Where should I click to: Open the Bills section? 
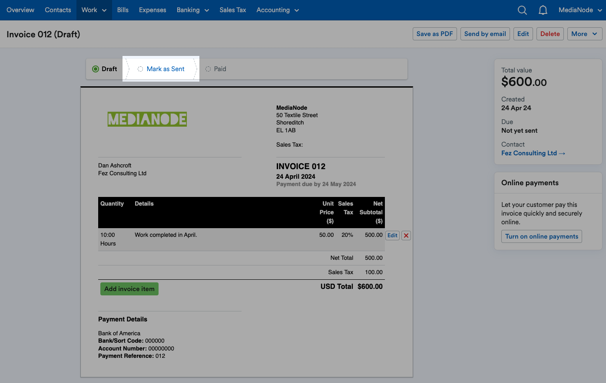point(123,10)
